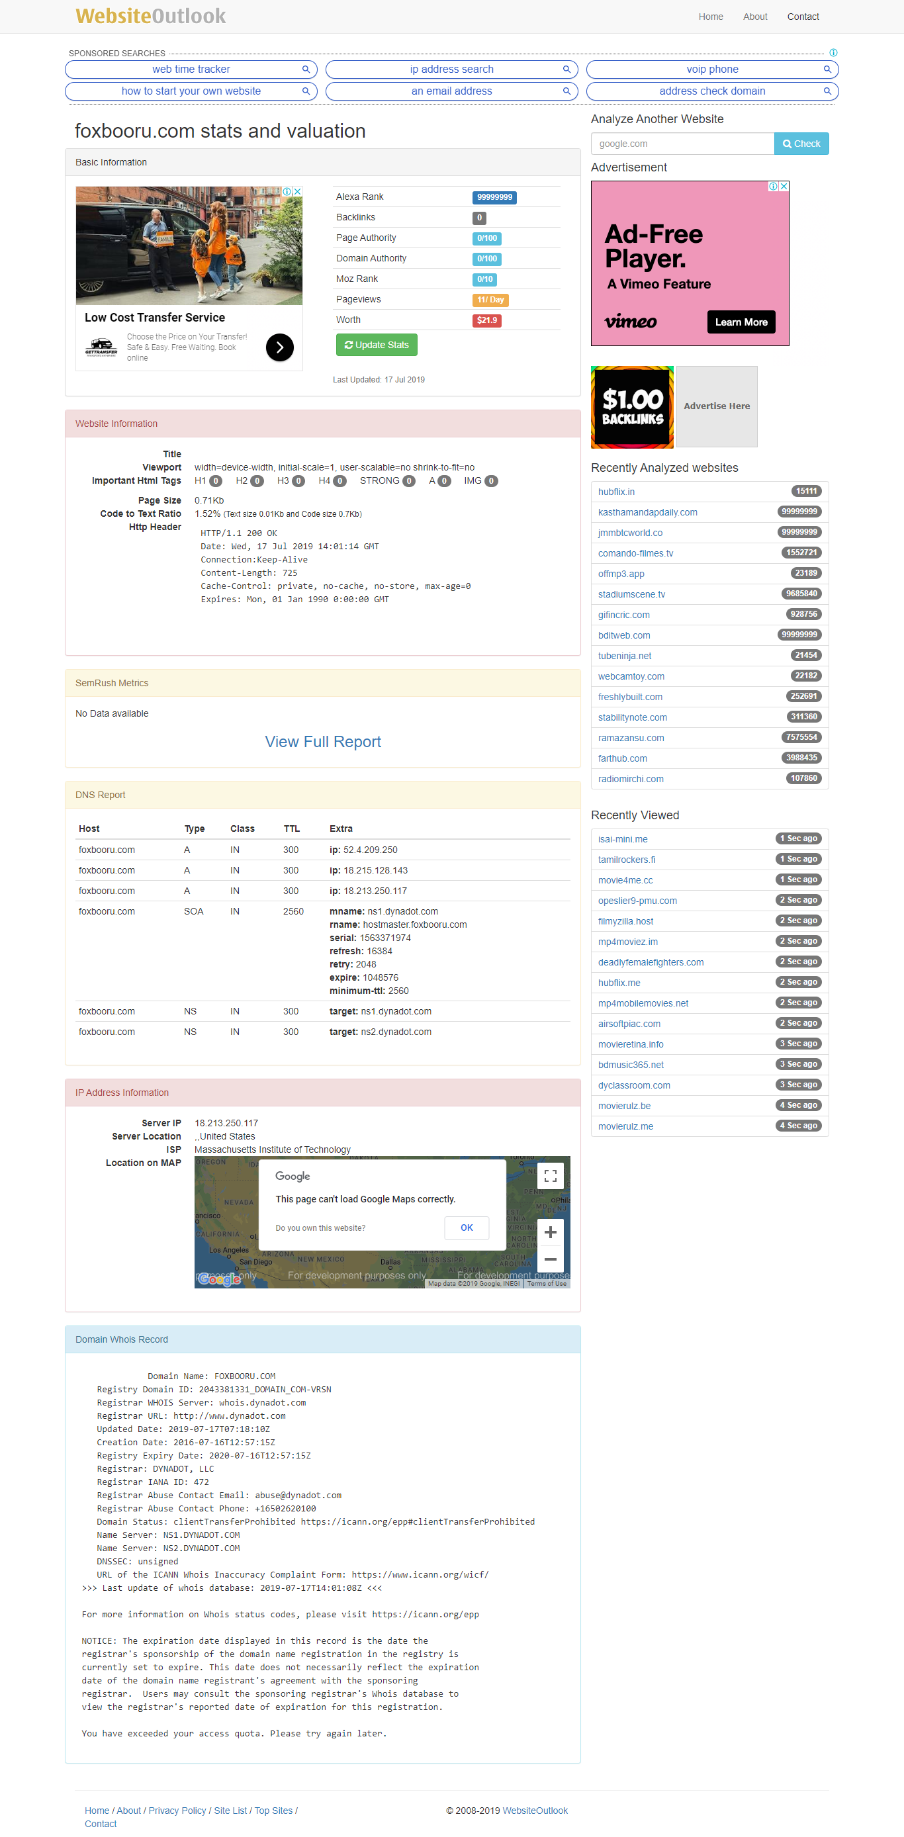Open the Home menu item
Image resolution: width=904 pixels, height=1837 pixels.
coord(711,17)
